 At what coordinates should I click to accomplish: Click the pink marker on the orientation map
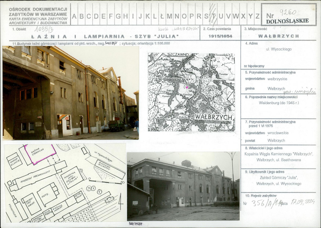187,87
